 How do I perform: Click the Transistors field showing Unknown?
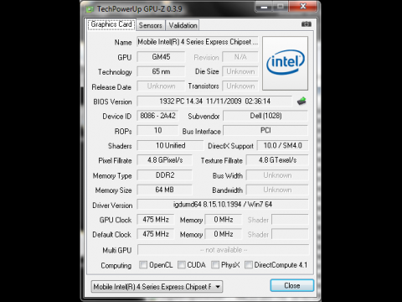[x=240, y=86]
